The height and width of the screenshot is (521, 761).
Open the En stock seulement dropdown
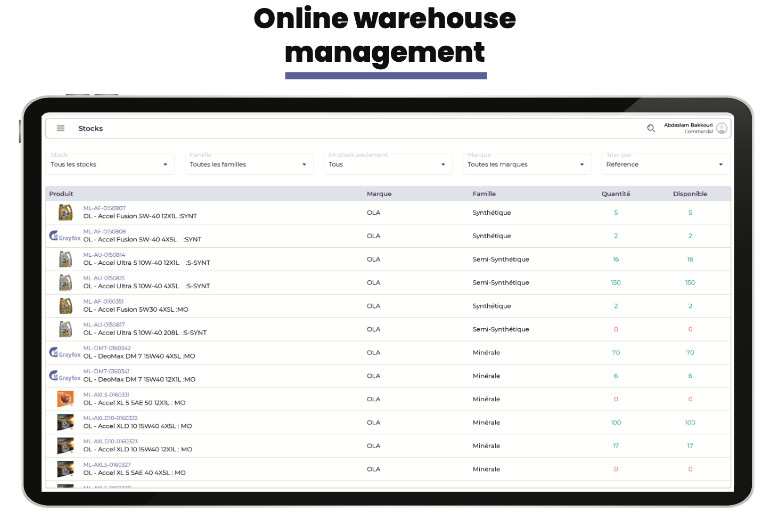point(388,164)
